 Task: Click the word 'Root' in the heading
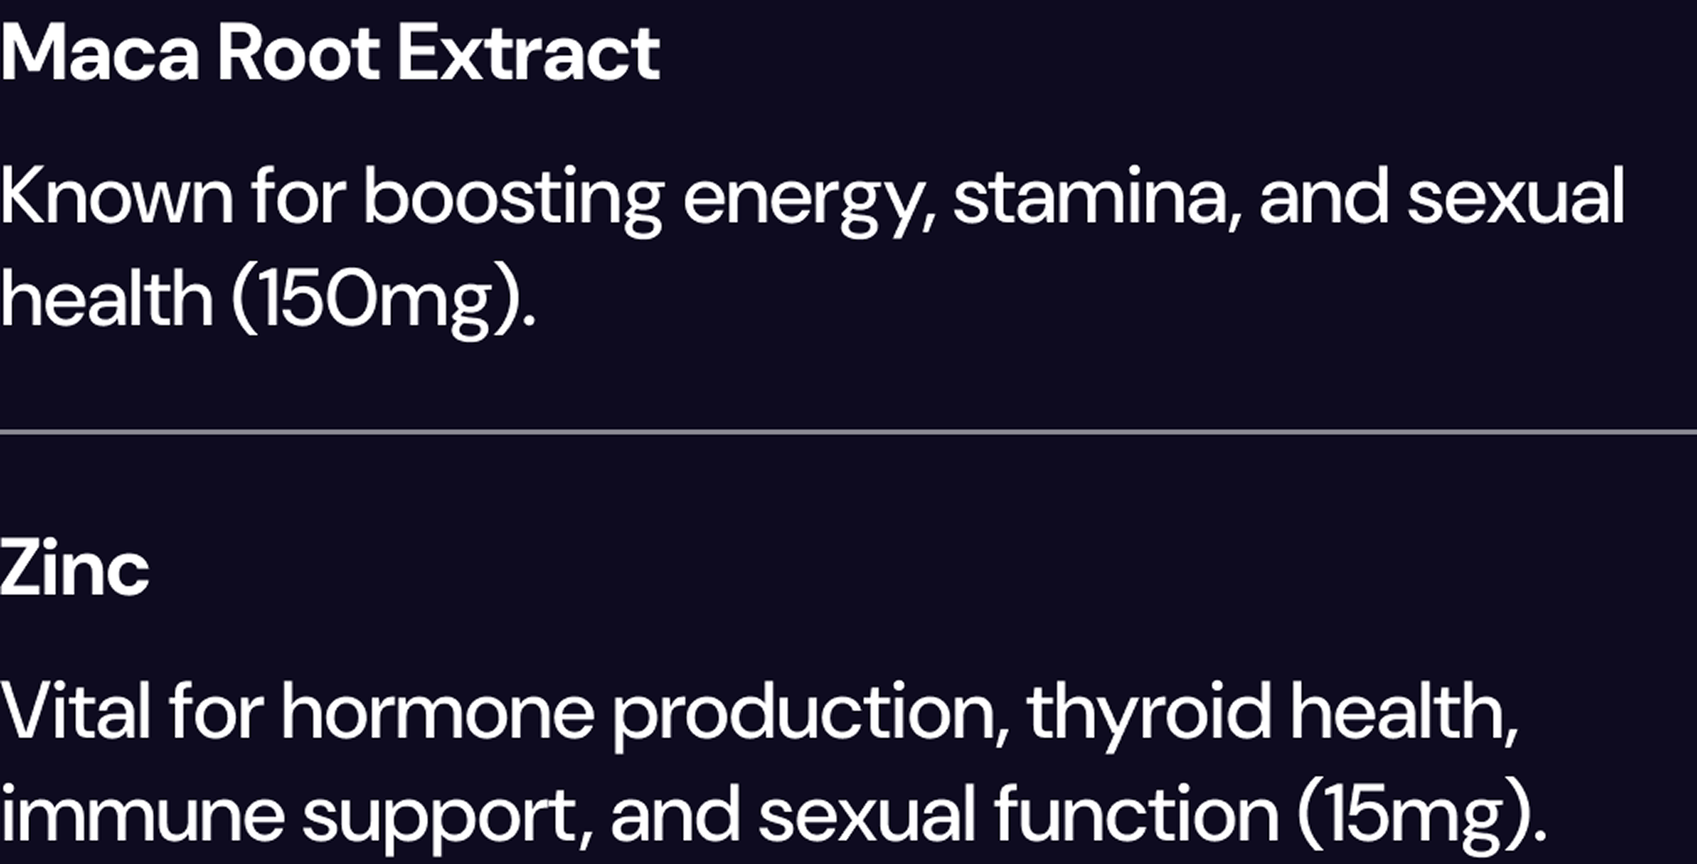298,53
